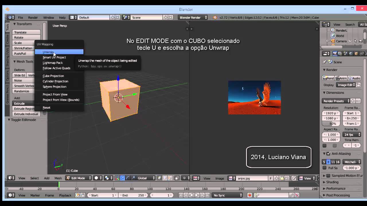Add a new screen layout with plus icon
The image size is (367, 206).
(x=113, y=17)
